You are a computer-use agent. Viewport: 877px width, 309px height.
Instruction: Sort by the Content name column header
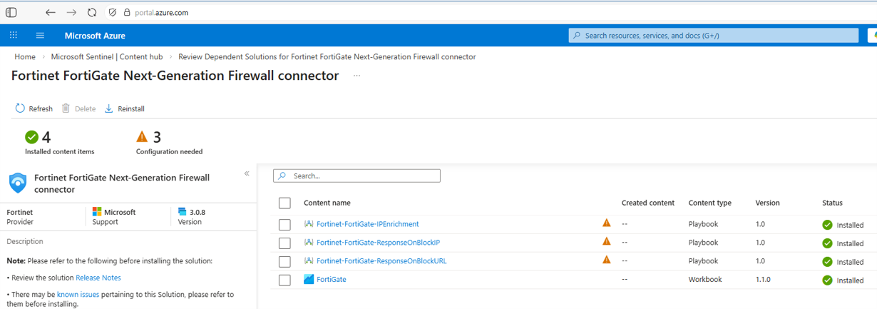point(327,203)
